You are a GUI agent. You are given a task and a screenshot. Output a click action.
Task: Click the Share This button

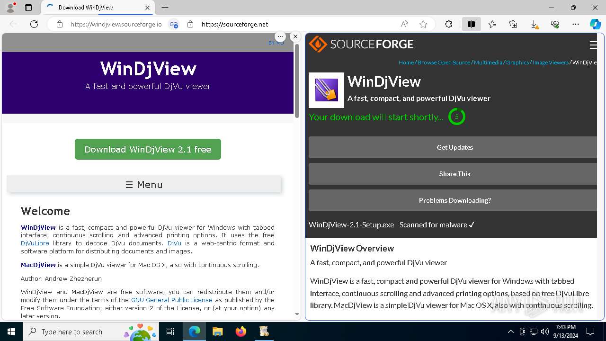tap(455, 174)
